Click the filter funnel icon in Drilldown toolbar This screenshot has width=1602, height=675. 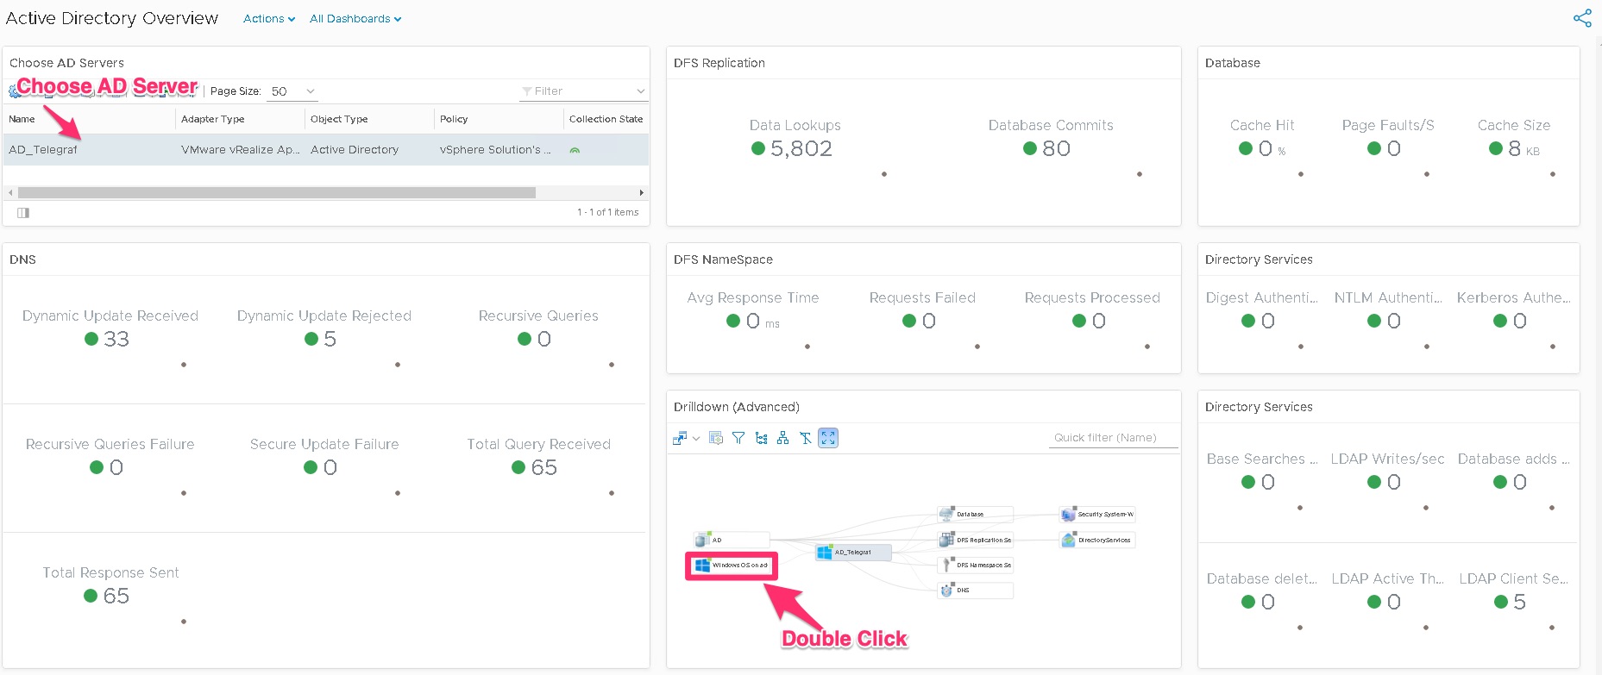pyautogui.click(x=738, y=438)
